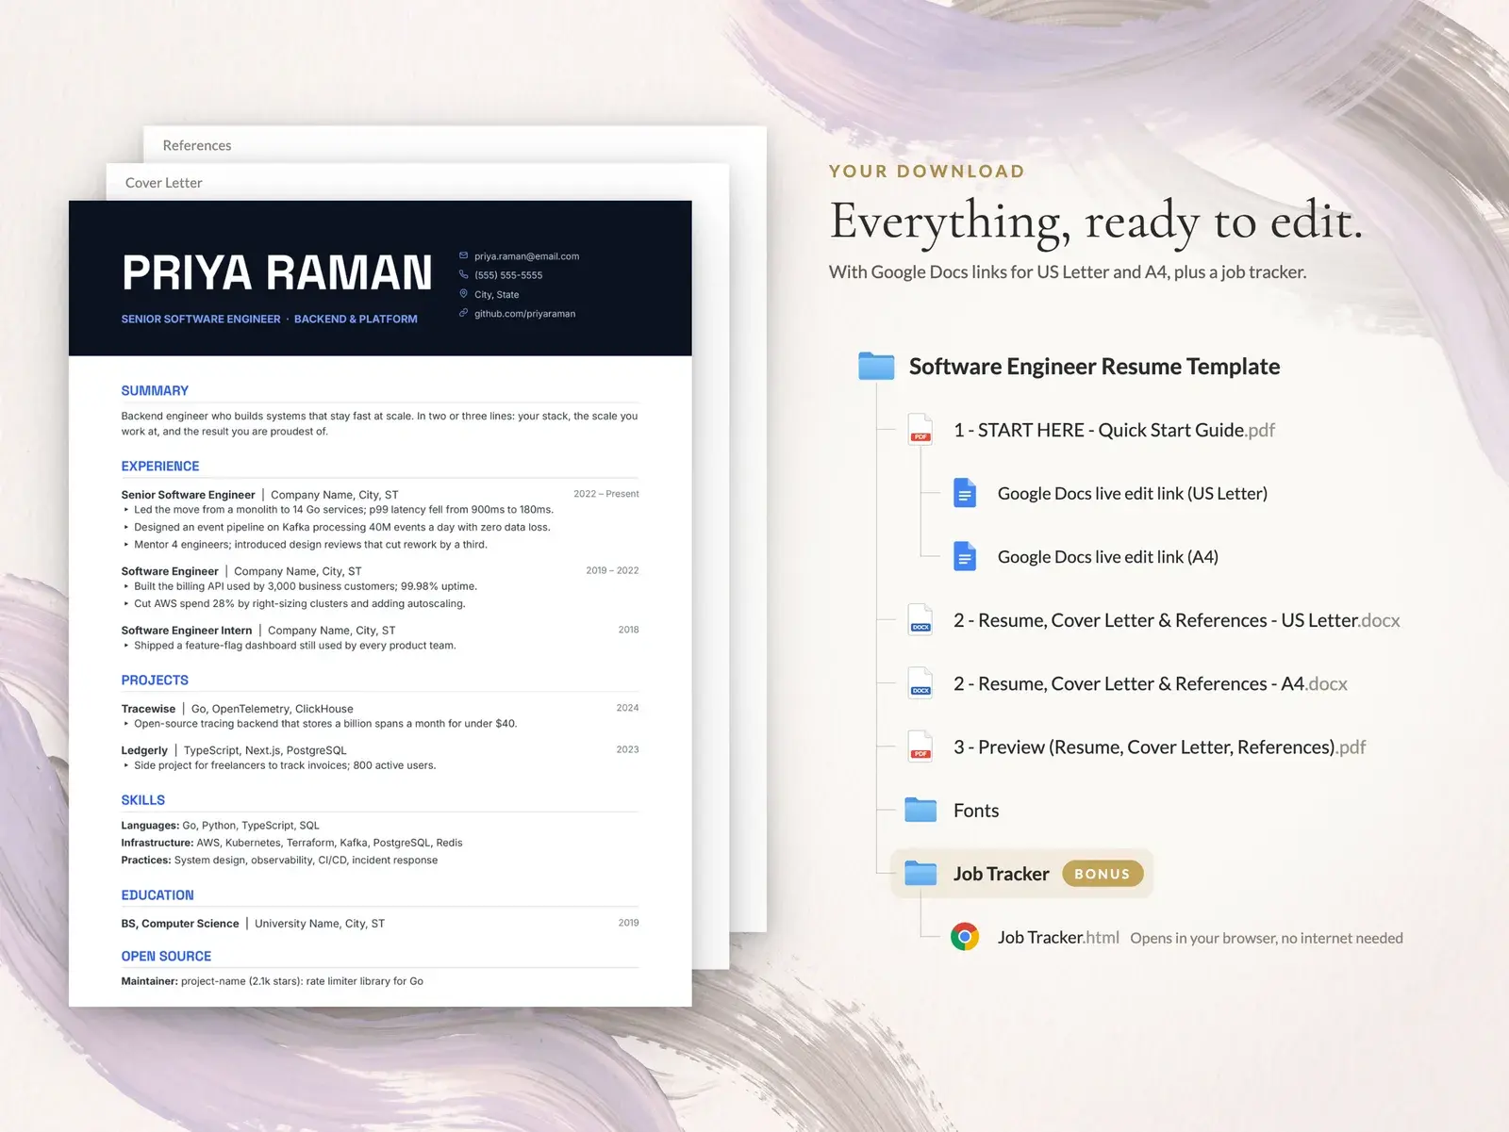Click the location pin icon beside City, State

click(463, 294)
